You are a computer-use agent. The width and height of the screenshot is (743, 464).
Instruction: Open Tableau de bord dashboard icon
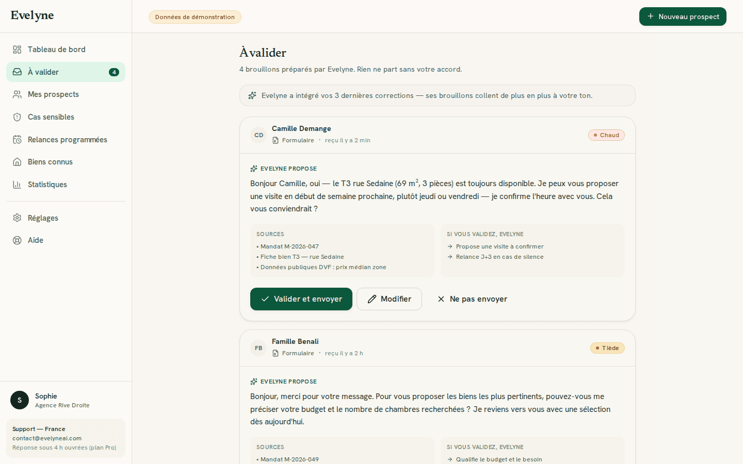pyautogui.click(x=17, y=49)
